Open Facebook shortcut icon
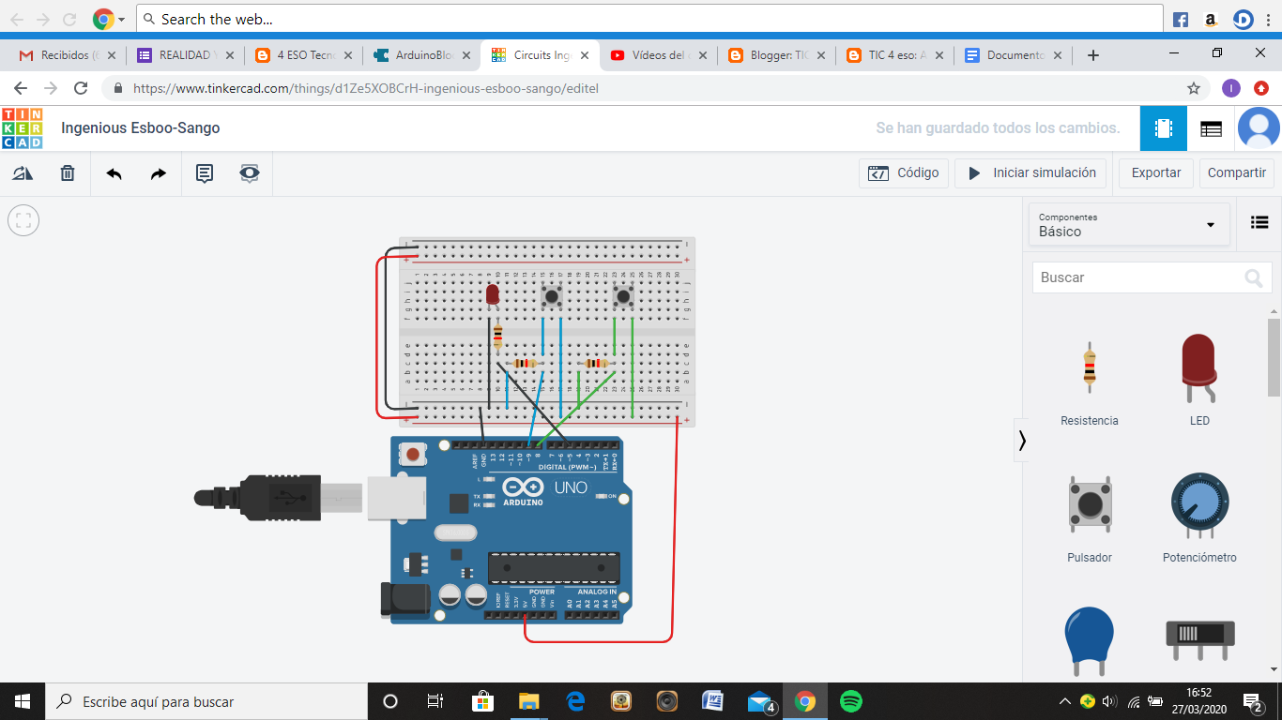Viewport: 1282px width, 720px height. pyautogui.click(x=1181, y=19)
